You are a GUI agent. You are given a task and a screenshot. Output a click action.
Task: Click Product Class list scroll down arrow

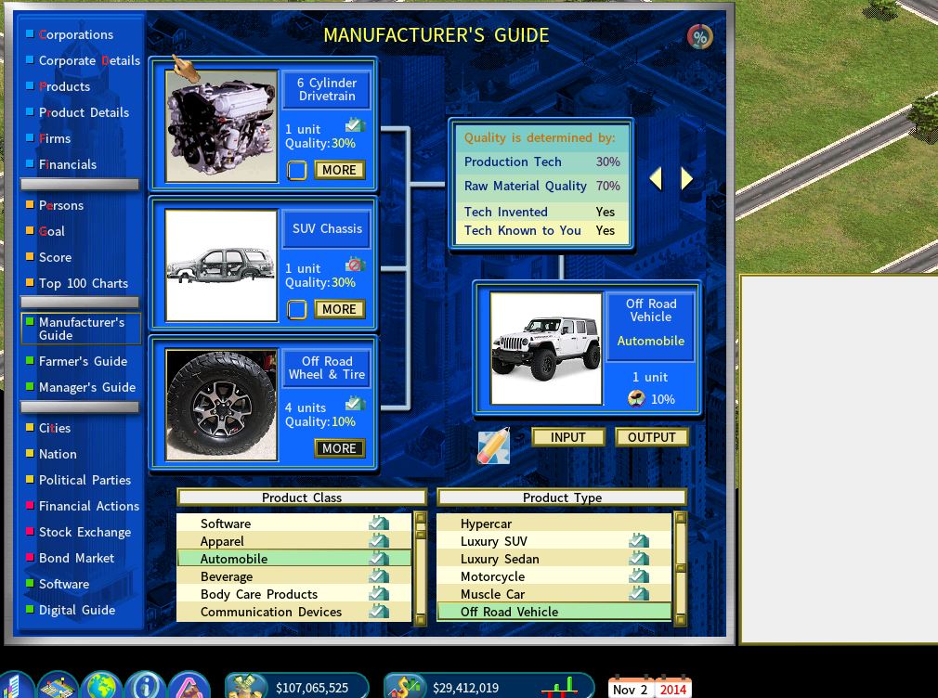pos(421,620)
